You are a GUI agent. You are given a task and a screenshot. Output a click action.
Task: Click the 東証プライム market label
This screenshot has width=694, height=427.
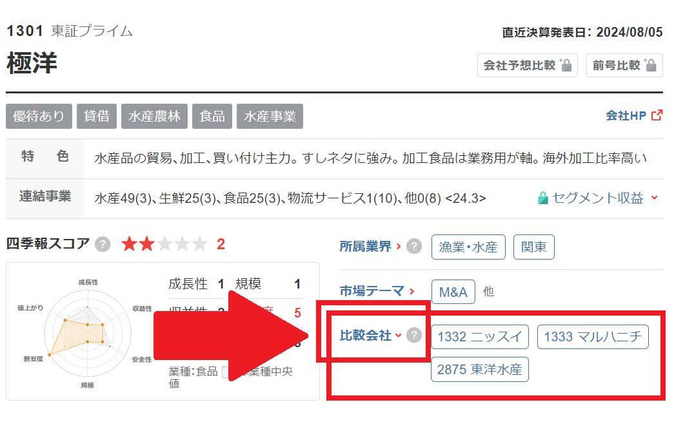[x=92, y=31]
